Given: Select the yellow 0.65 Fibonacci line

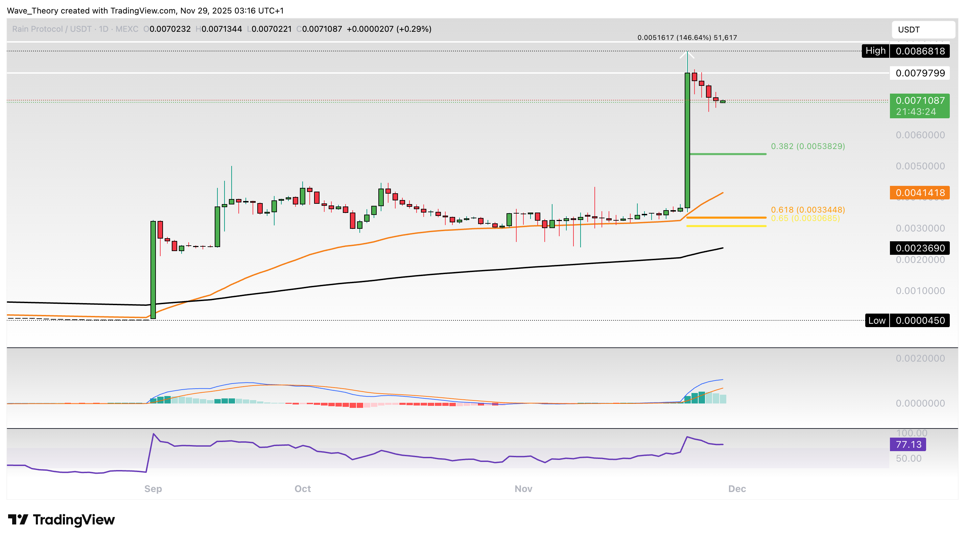Looking at the screenshot, I should (x=726, y=226).
